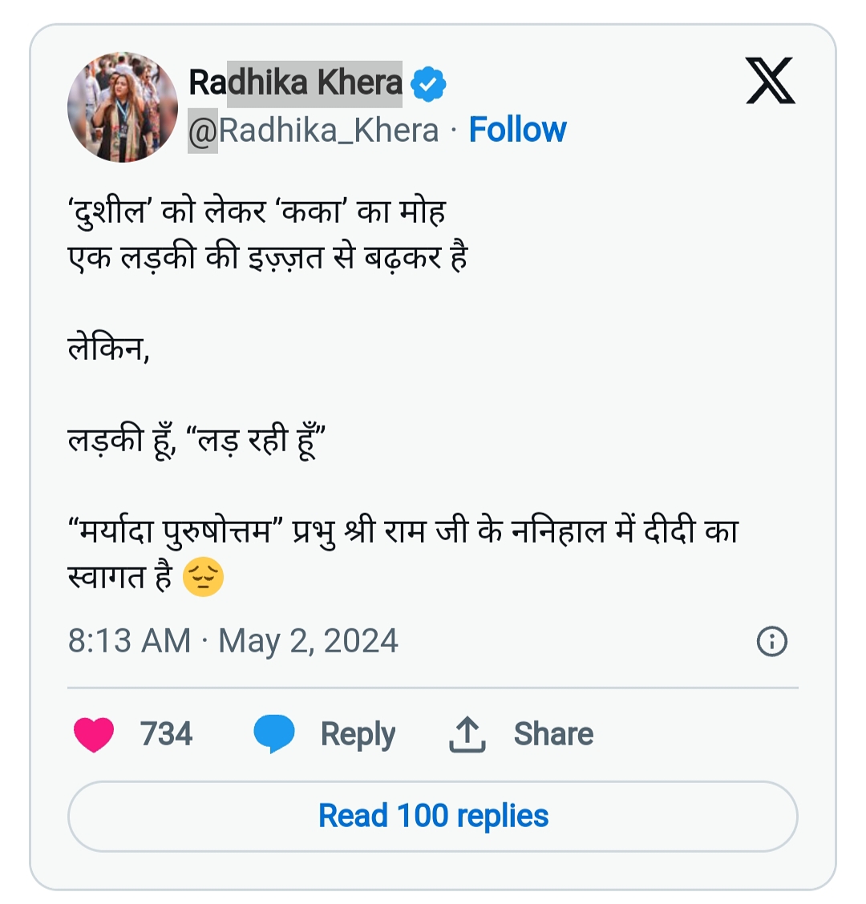Click the share upload arrow icon
This screenshot has width=866, height=904.
pyautogui.click(x=467, y=734)
